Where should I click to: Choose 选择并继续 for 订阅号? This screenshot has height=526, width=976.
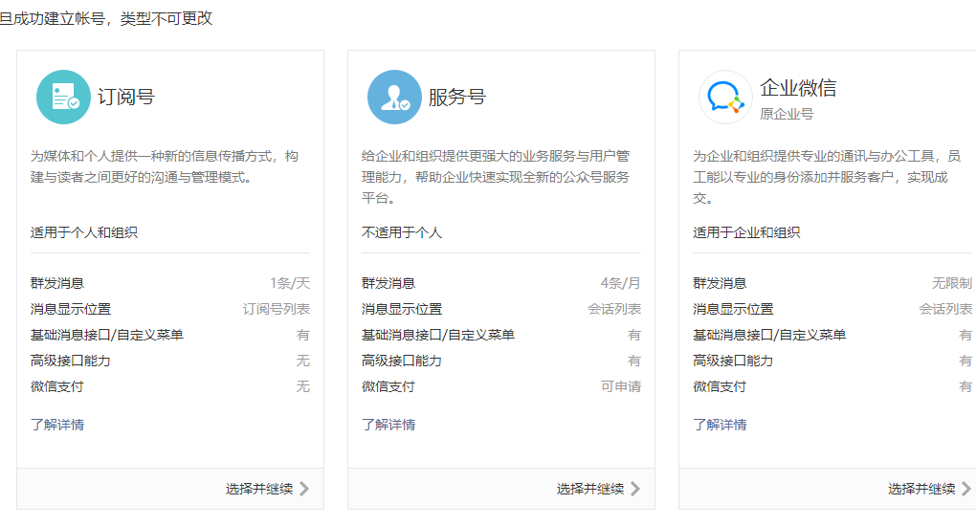(x=259, y=489)
